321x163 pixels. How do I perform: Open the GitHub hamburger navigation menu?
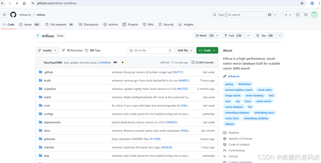pyautogui.click(x=4, y=15)
